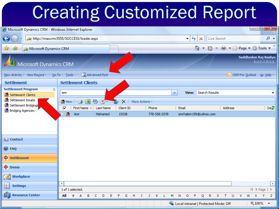Screen dimensions: 279x209
Task: Switch to the Settings area
Action: [x=29, y=186]
